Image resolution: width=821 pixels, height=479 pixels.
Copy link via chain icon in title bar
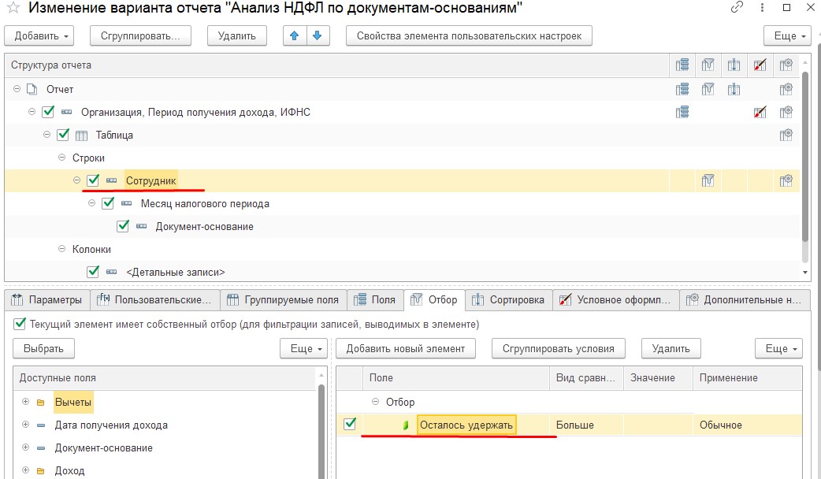click(737, 7)
